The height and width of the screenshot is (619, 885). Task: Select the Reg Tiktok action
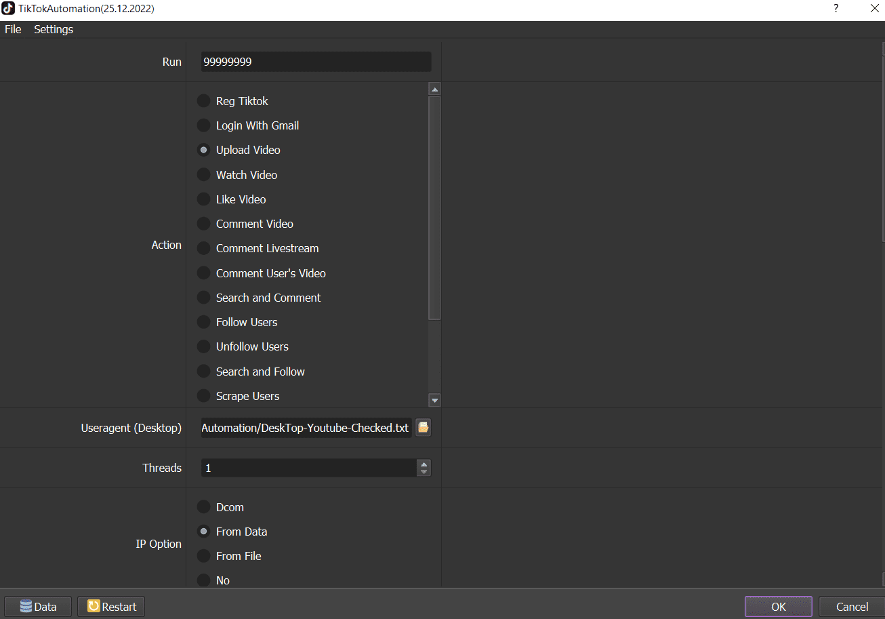232,101
